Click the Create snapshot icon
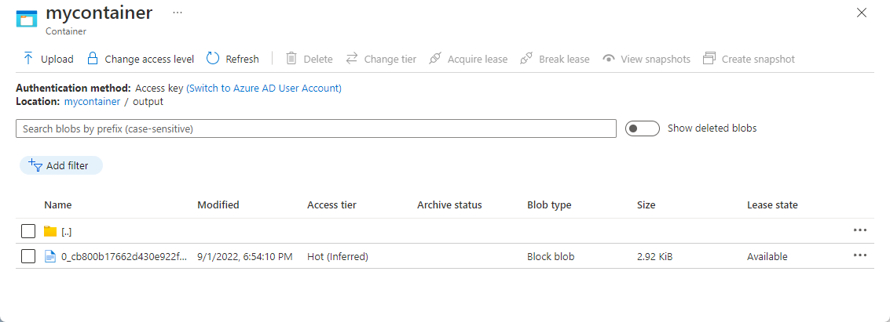 709,59
